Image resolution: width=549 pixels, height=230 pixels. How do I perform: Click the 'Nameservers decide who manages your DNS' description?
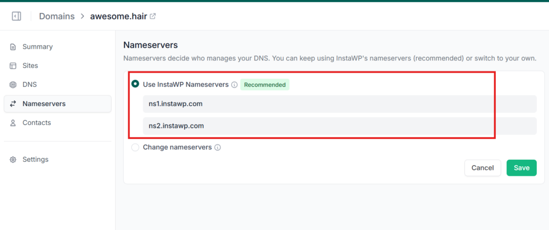330,58
